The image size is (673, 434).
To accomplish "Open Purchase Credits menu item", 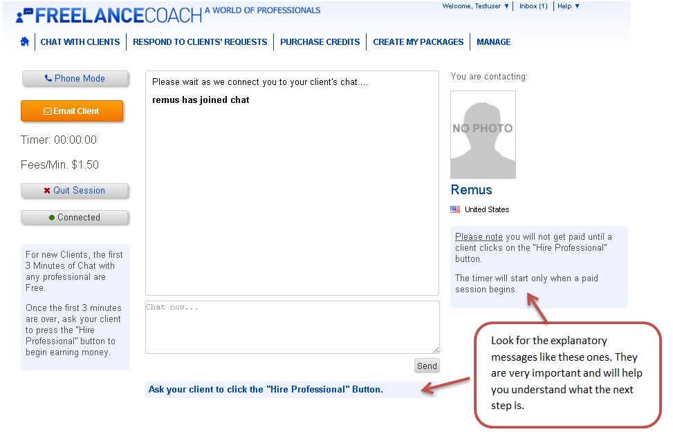I will point(320,42).
